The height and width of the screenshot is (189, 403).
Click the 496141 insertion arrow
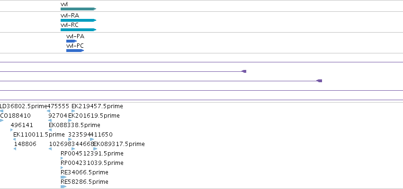pos(11,130)
